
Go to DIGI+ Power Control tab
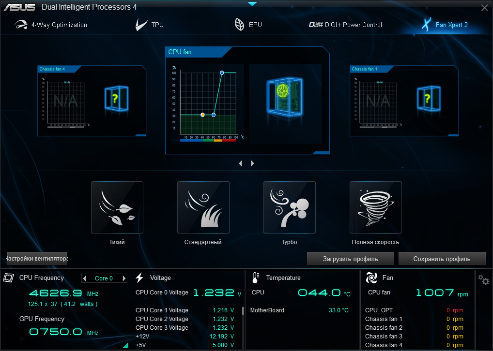click(x=345, y=25)
